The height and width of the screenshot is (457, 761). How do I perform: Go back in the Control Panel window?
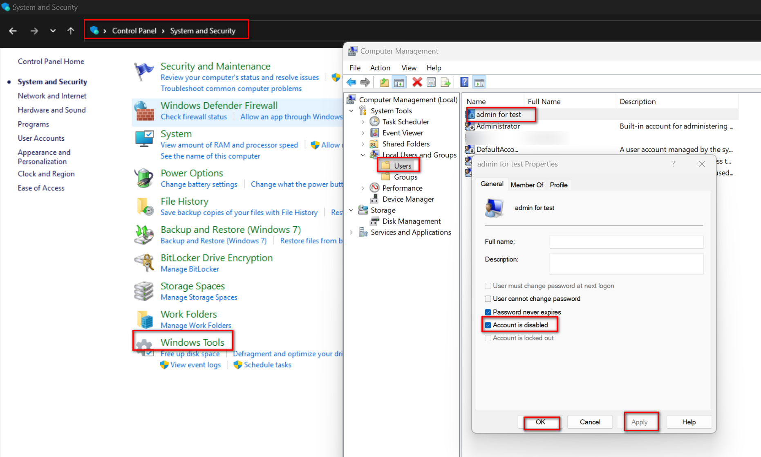click(13, 31)
